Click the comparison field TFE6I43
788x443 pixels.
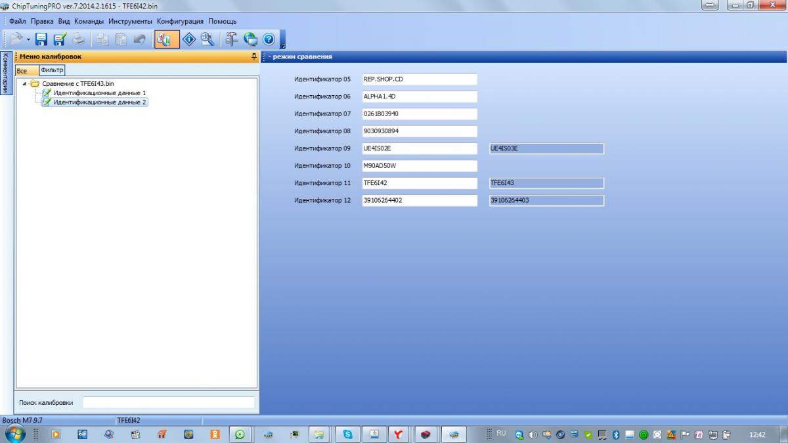[546, 183]
